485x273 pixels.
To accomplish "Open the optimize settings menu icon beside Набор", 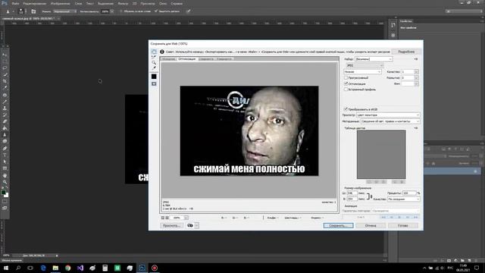I will 416,59.
